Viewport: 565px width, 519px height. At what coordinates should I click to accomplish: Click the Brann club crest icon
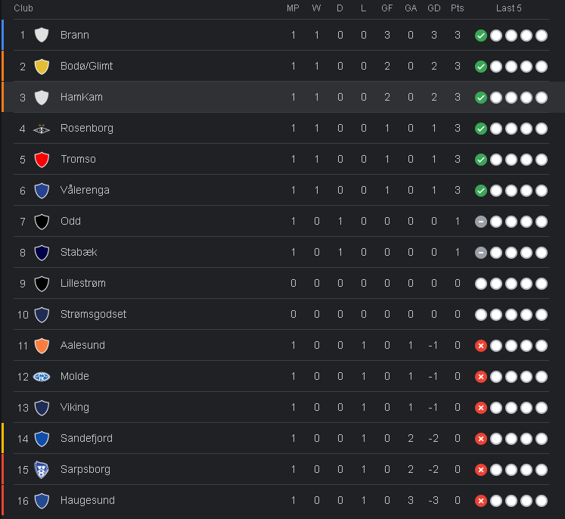(42, 35)
